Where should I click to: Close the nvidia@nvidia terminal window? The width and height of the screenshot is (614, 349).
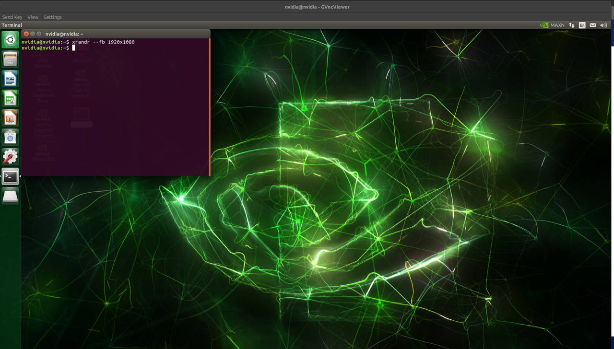tap(26, 34)
